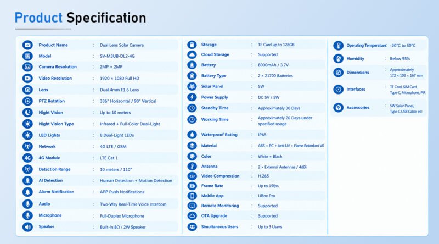Click the 4G Module icon
This screenshot has height=244, width=439.
click(27, 158)
